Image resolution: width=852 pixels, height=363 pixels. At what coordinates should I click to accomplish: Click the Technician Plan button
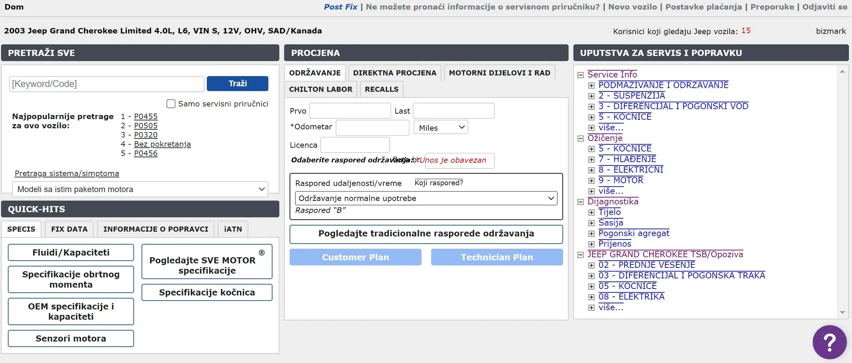pos(497,257)
